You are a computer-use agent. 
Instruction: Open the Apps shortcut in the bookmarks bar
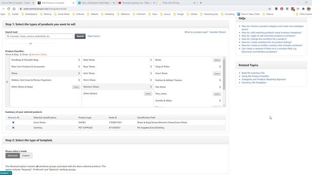click(3, 14)
